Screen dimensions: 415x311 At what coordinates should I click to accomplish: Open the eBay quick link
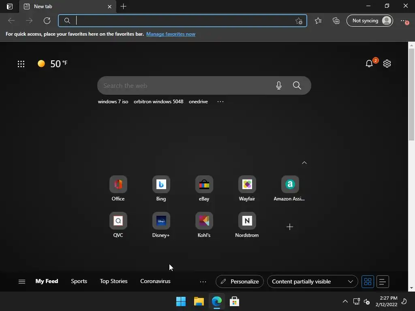(x=204, y=189)
